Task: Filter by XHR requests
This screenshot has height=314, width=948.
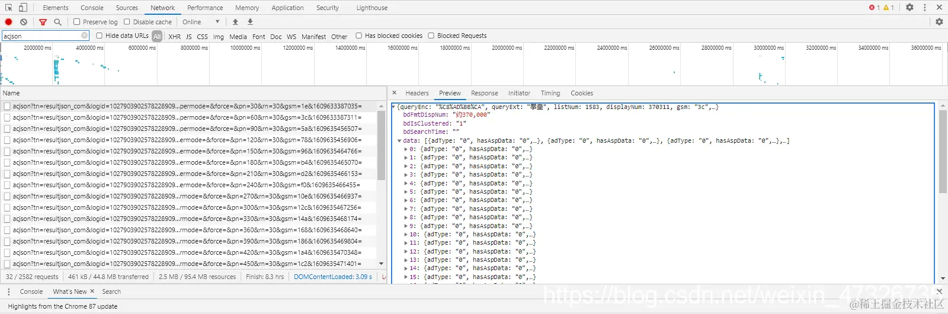Action: click(x=174, y=37)
